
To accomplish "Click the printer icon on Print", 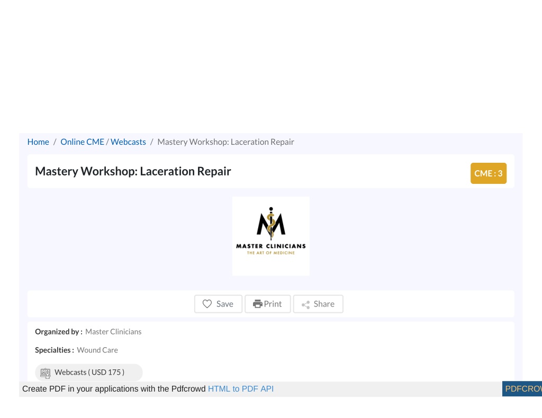I will (x=258, y=304).
